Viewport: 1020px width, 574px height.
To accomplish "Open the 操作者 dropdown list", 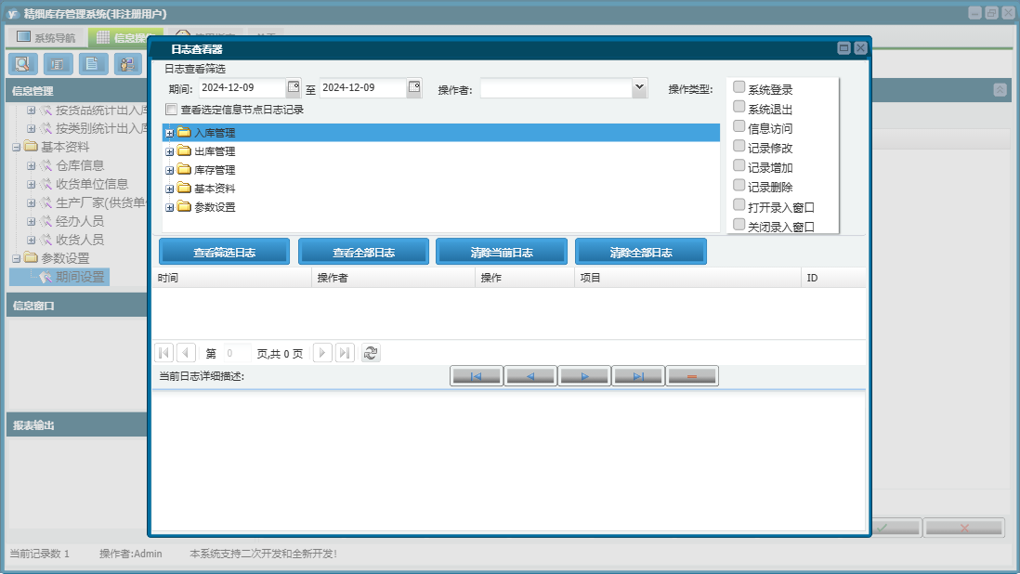I will point(639,87).
